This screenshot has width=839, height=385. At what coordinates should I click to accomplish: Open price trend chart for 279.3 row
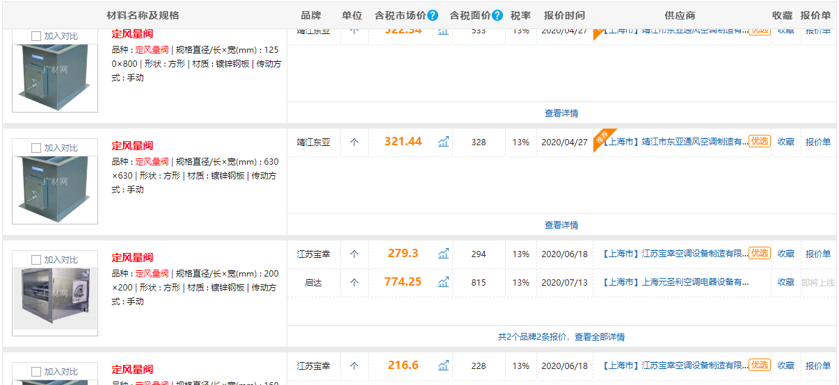point(443,254)
